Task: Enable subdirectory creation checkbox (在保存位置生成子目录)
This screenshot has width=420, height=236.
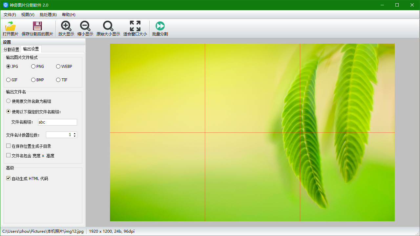Action: [x=9, y=146]
